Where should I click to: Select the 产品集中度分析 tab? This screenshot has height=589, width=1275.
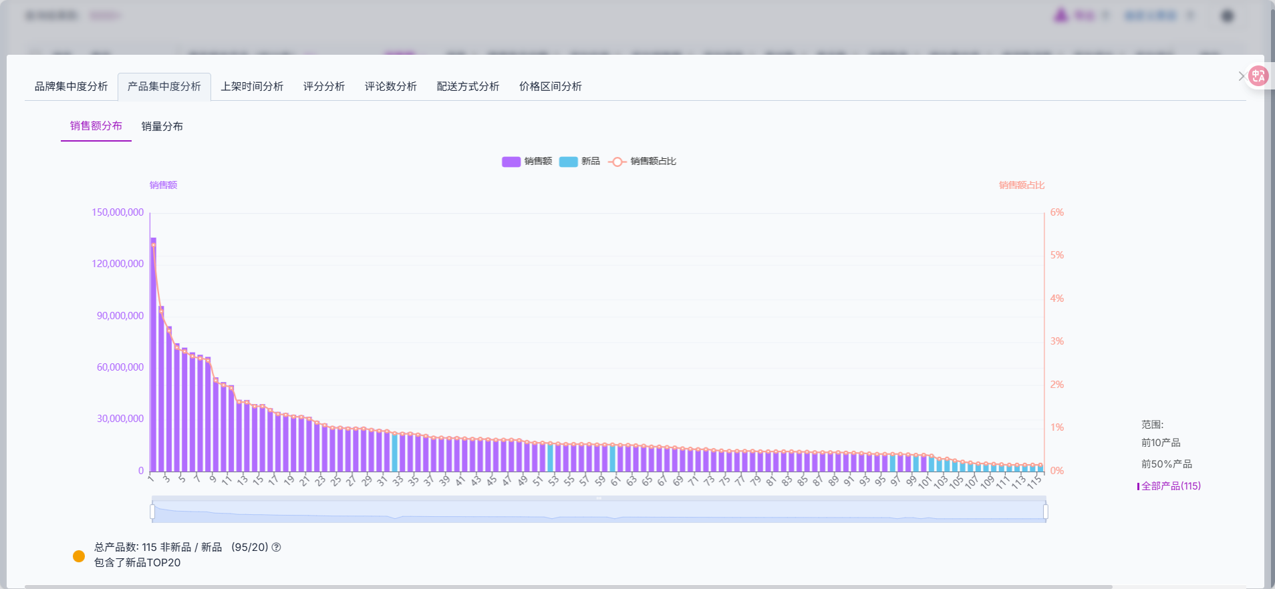(x=164, y=86)
